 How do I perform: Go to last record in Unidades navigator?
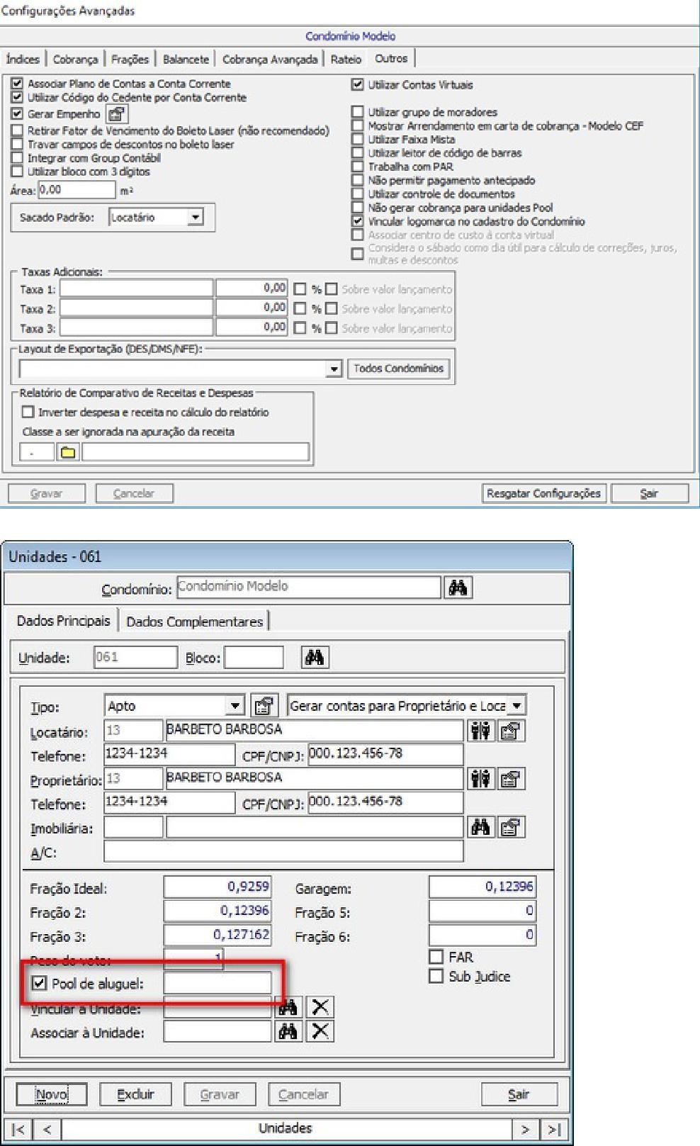point(553,1129)
